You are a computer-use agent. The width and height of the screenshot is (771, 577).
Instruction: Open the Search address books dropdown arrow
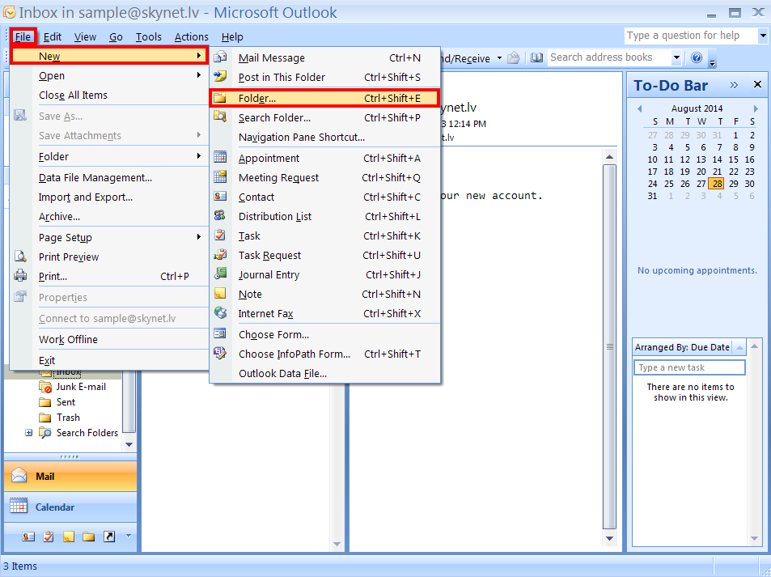click(x=676, y=57)
